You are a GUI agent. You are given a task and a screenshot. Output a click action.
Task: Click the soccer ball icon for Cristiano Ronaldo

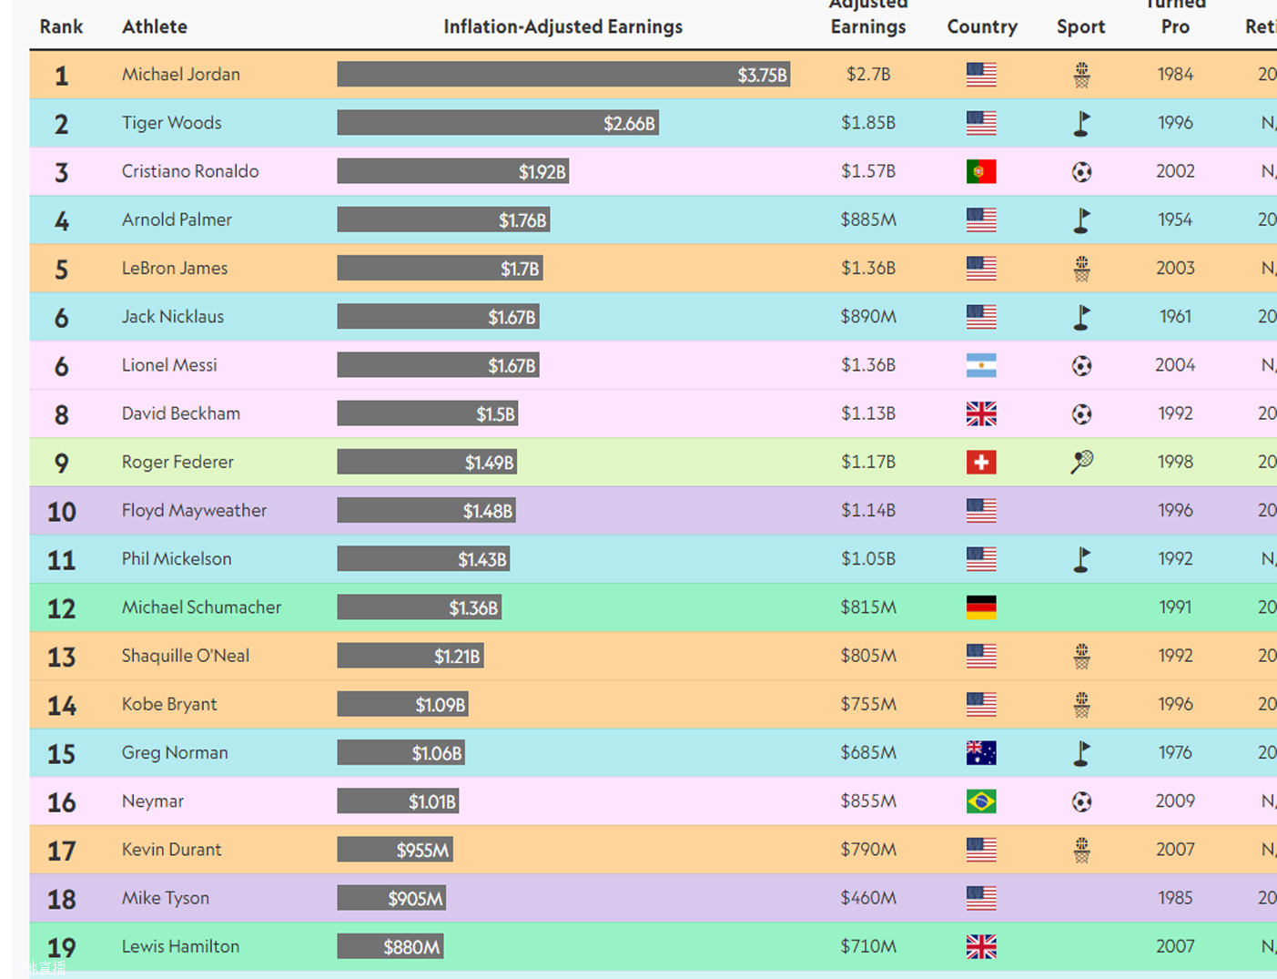[1081, 171]
